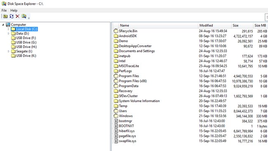The width and height of the screenshot is (268, 151).
Task: Click the ProgramData folder icon
Action: point(116,86)
